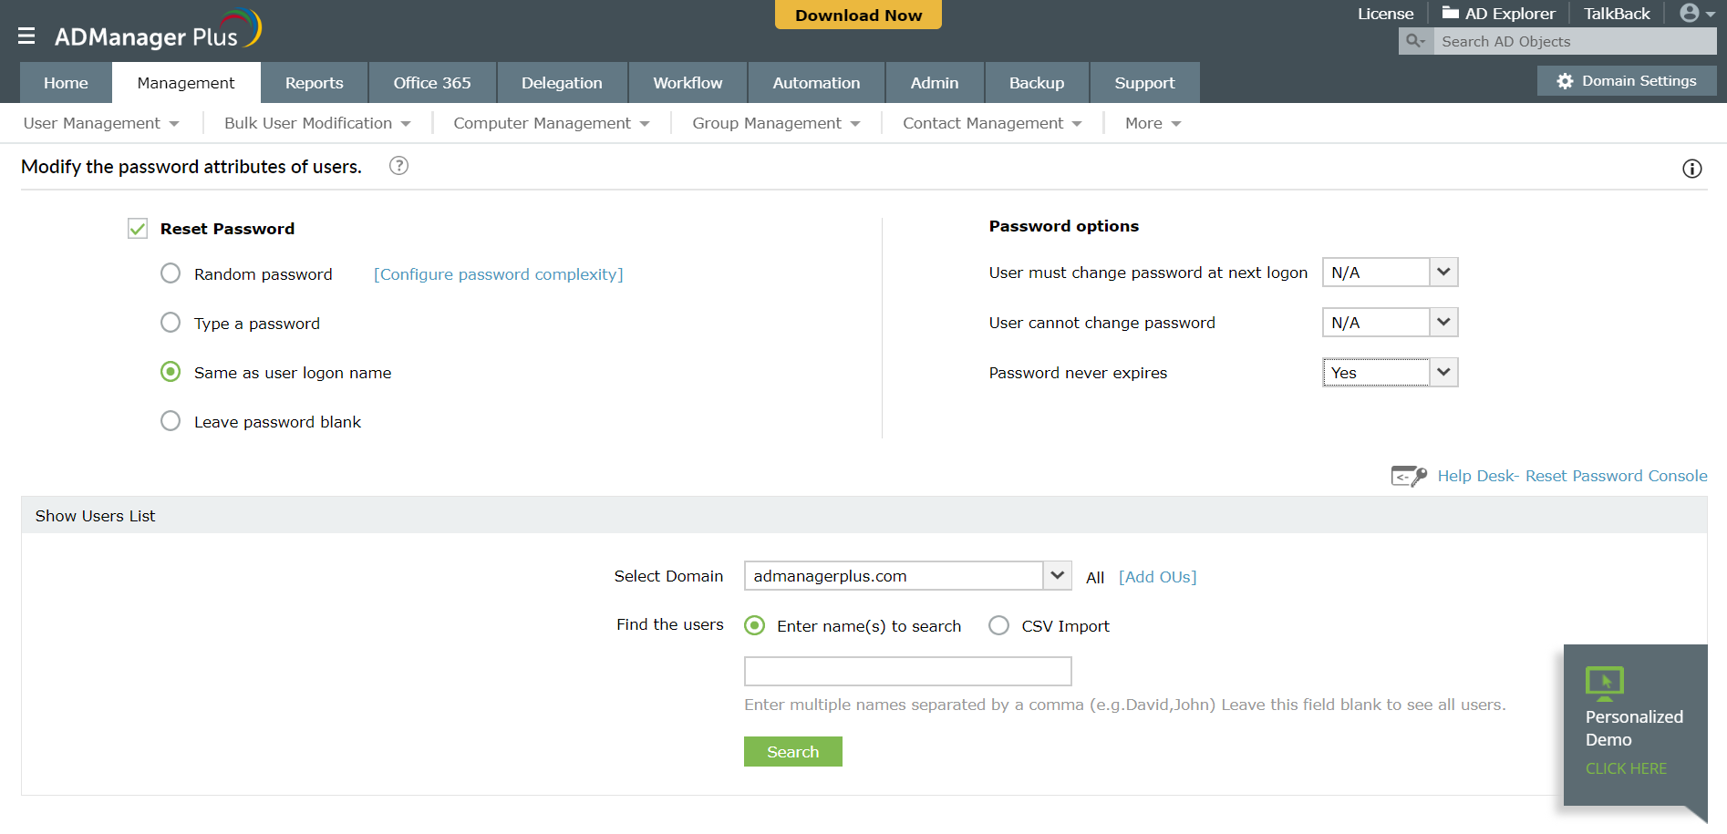The height and width of the screenshot is (834, 1727).
Task: Click the info icon on the right
Action: [x=1692, y=168]
